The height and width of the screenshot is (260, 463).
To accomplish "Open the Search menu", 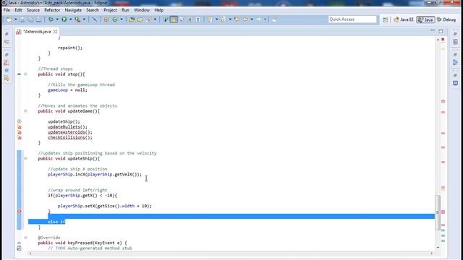I will (x=93, y=10).
